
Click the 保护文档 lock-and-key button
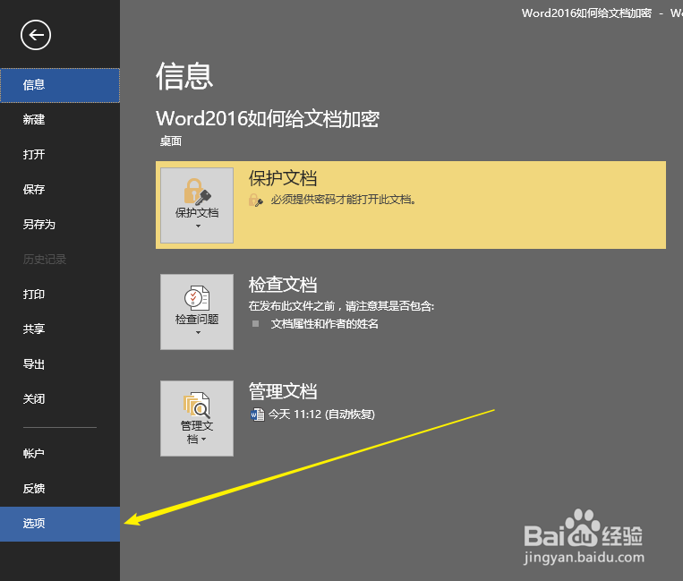click(197, 205)
